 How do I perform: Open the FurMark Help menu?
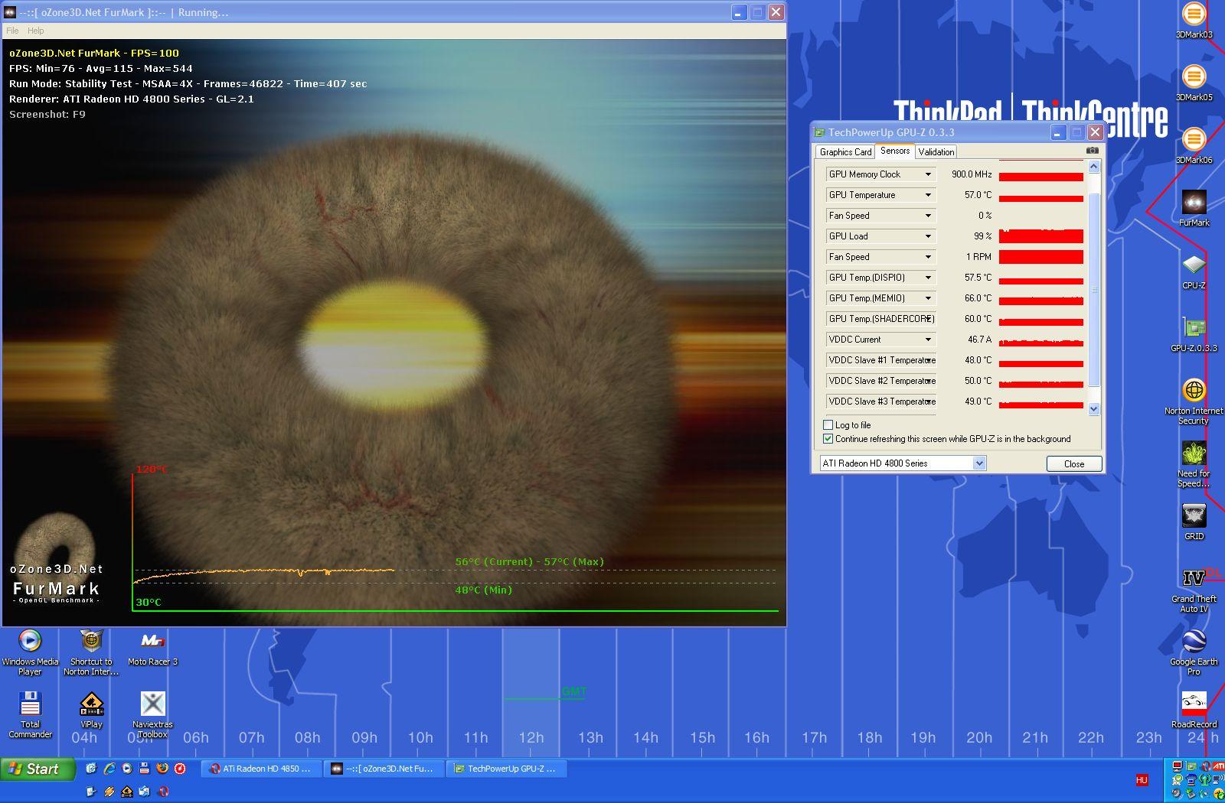pyautogui.click(x=36, y=31)
